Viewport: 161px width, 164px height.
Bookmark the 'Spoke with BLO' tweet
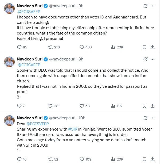click(144, 106)
